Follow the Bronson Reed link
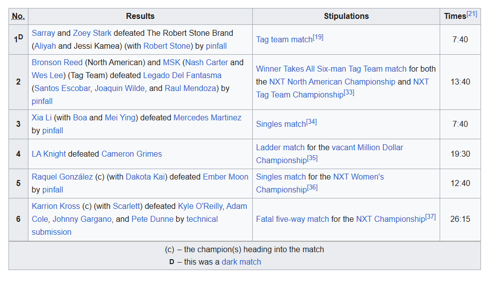Screen dimensions: 489x284 coord(57,62)
